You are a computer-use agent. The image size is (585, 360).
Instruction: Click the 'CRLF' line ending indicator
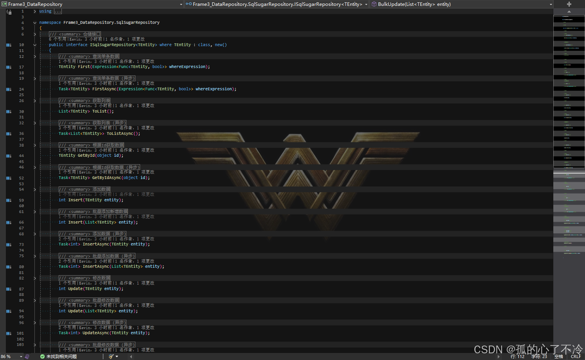tap(576, 356)
